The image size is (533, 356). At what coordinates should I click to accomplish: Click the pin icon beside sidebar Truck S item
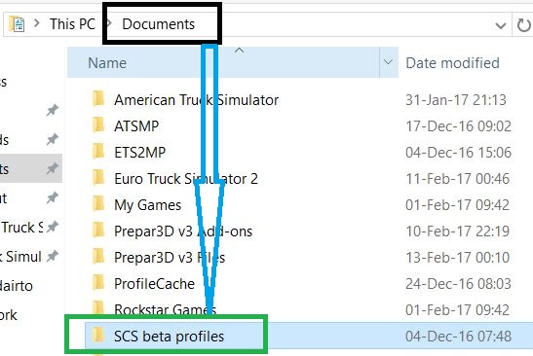tap(53, 227)
